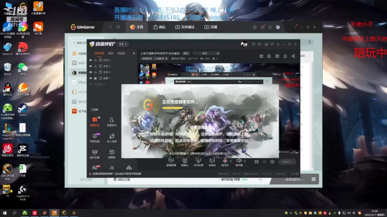Click the notification bell in streaming app

285,56
